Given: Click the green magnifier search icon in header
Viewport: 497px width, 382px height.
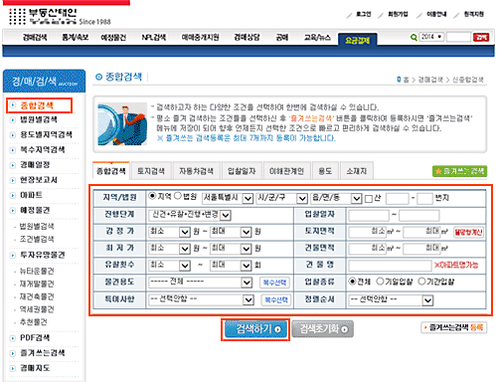Looking at the screenshot, I should point(414,37).
